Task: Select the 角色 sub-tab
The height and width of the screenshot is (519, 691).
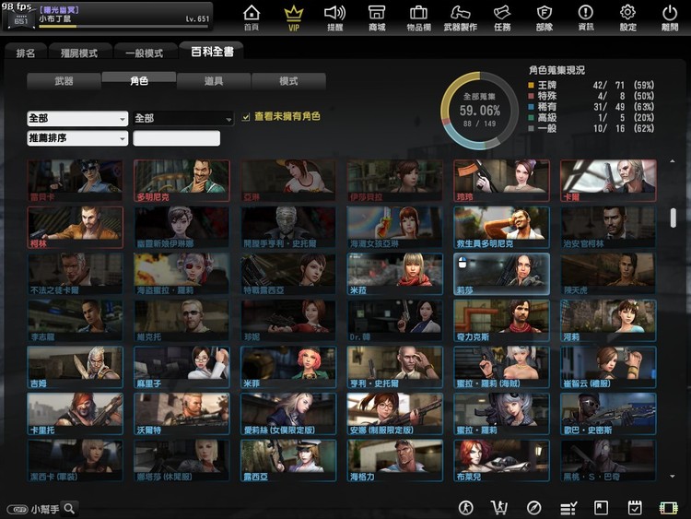Action: (x=139, y=81)
